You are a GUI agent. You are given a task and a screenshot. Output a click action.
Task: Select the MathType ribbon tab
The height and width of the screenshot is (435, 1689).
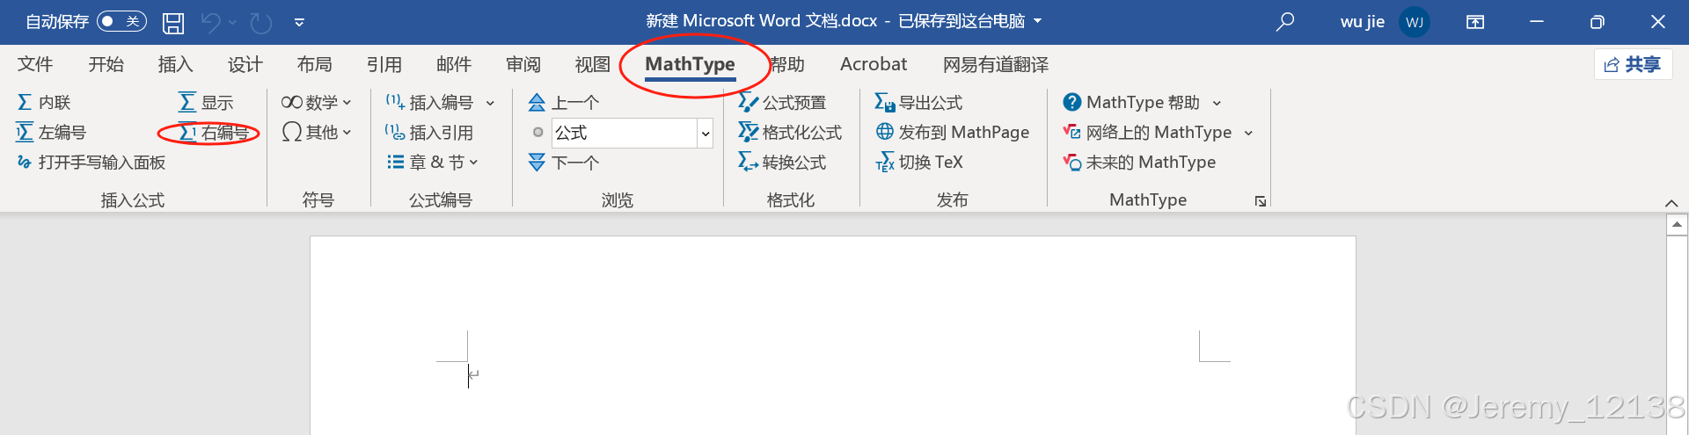pos(690,64)
